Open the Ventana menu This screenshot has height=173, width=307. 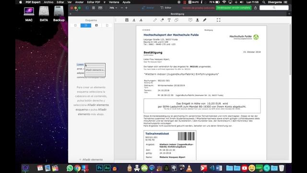click(x=114, y=2)
